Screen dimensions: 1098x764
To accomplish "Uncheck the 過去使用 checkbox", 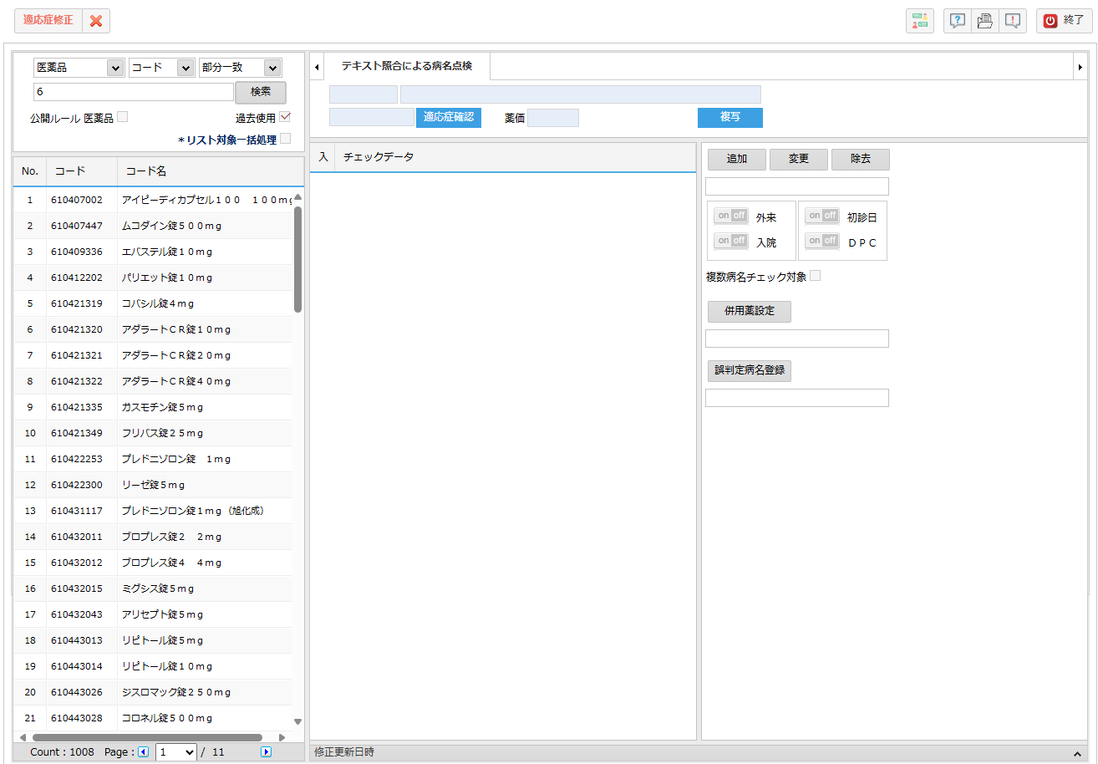I will (285, 117).
